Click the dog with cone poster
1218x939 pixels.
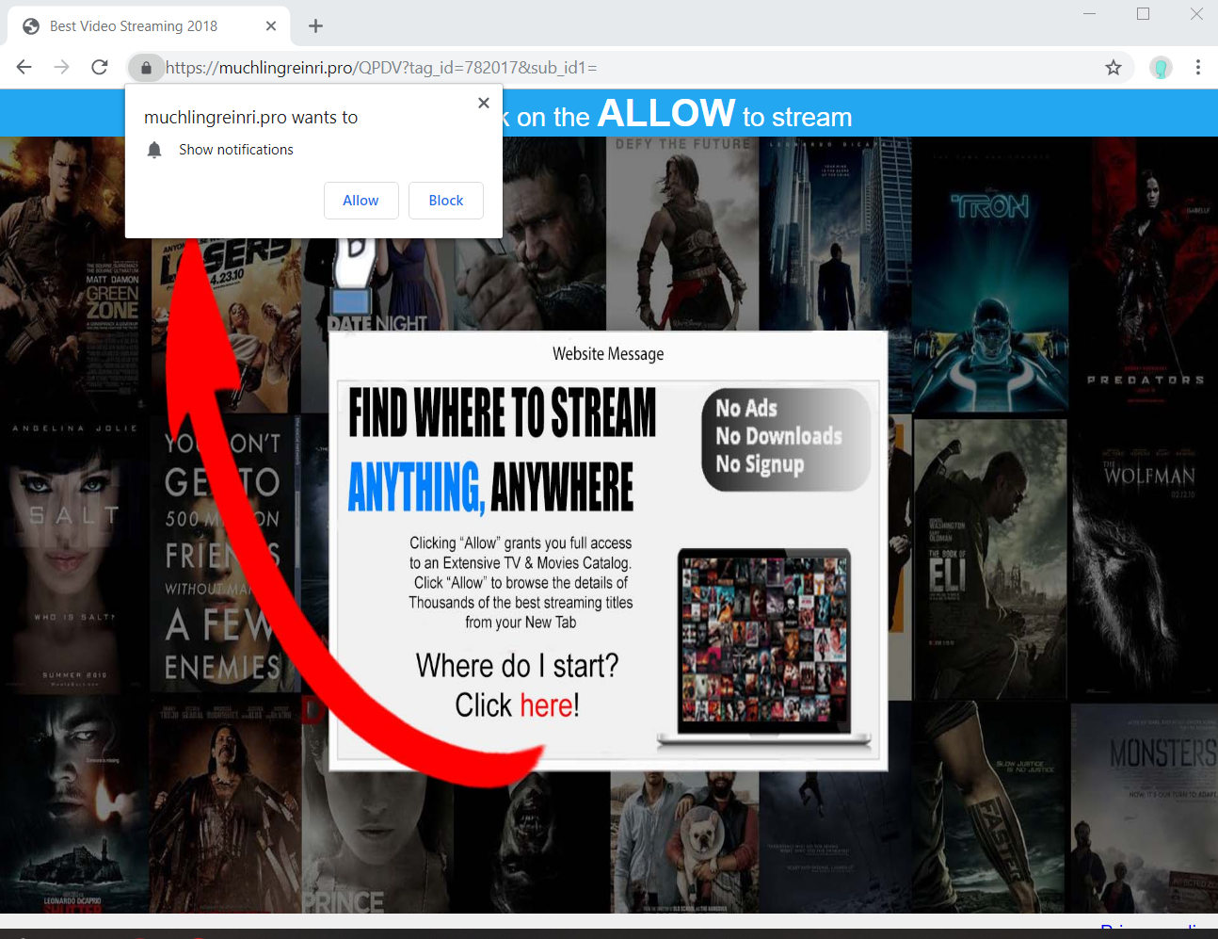[x=684, y=843]
